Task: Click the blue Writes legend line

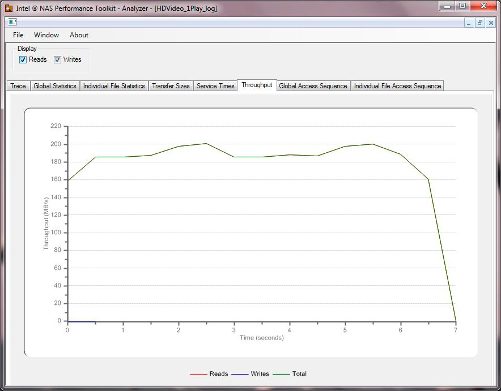Action: tap(240, 374)
